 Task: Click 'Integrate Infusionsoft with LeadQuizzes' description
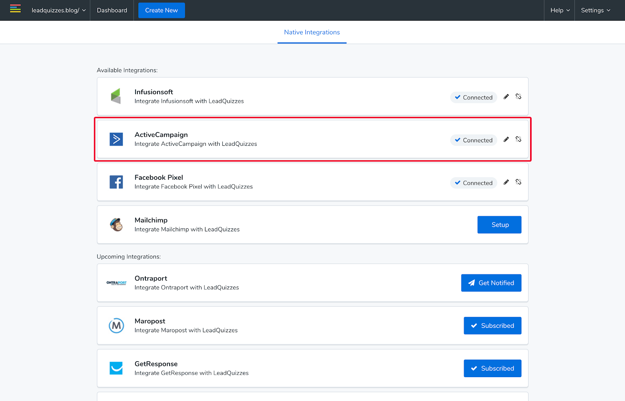click(x=189, y=101)
